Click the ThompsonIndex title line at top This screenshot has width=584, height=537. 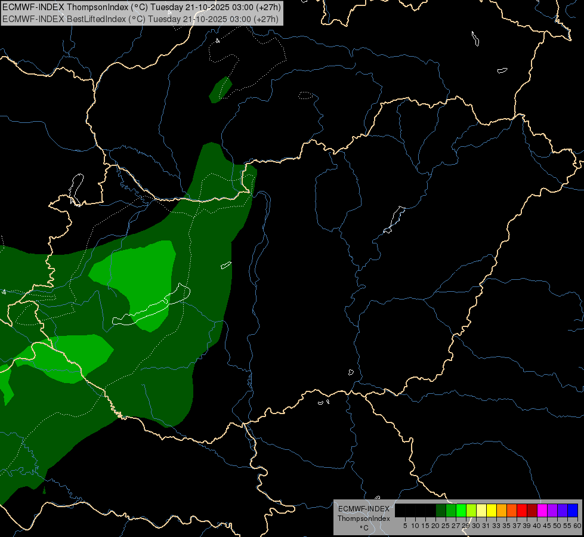coord(141,7)
